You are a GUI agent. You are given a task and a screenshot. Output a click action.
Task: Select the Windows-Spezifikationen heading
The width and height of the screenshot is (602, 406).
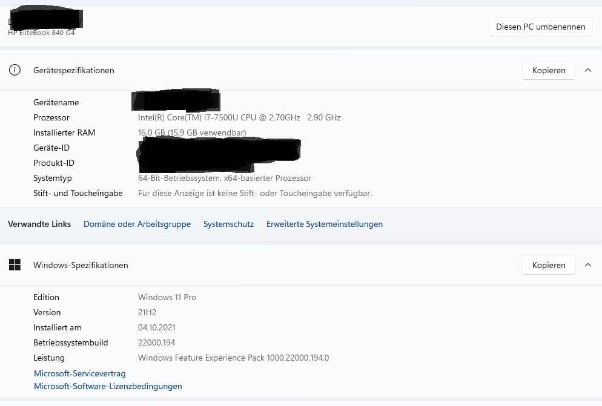coord(81,265)
